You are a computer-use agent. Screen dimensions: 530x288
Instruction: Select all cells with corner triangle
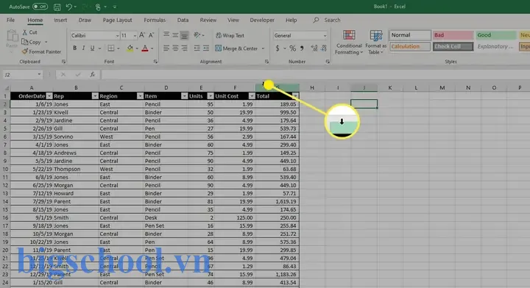6,88
